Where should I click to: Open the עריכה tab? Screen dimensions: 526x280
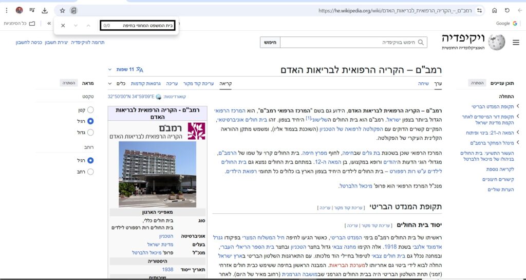[x=172, y=84]
